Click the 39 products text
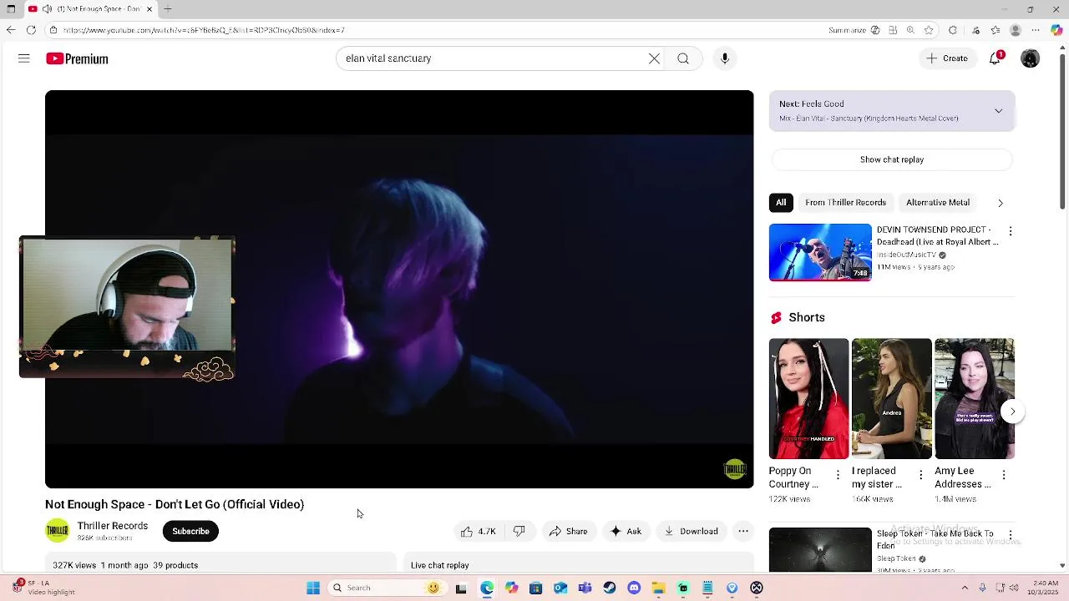The width and height of the screenshot is (1069, 601). coord(175,565)
